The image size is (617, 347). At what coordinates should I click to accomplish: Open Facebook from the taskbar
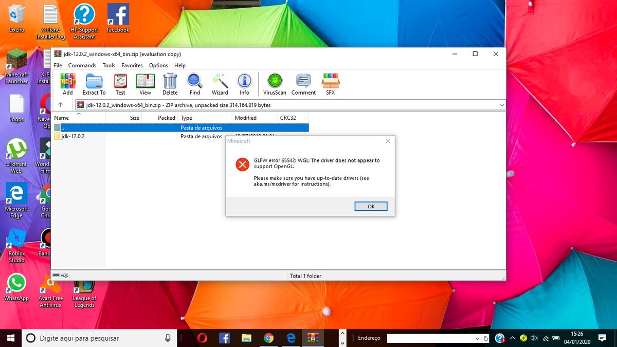coord(224,338)
